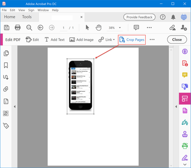Open the Sign menu
Screen dimensions: 191x168
click(x=31, y=10)
